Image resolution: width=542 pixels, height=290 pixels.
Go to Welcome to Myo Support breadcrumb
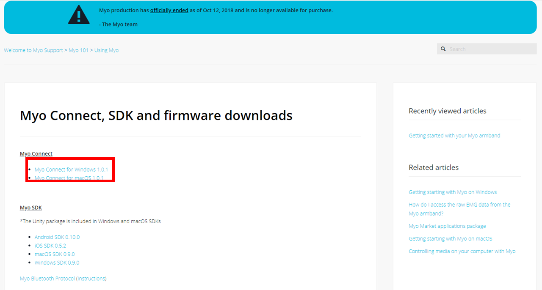coord(33,50)
